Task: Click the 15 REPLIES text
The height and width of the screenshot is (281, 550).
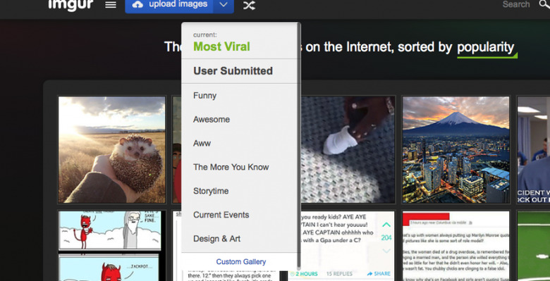Action: (339, 274)
